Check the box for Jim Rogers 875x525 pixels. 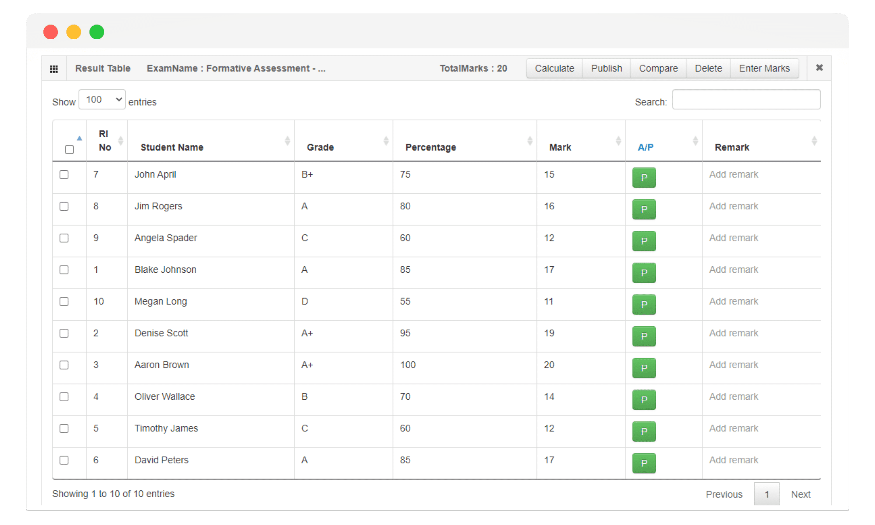point(64,206)
